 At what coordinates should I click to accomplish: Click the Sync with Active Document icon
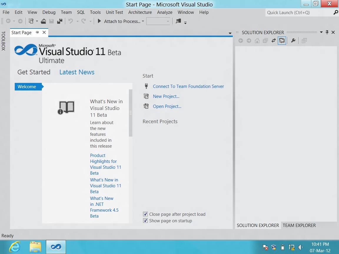point(273,41)
